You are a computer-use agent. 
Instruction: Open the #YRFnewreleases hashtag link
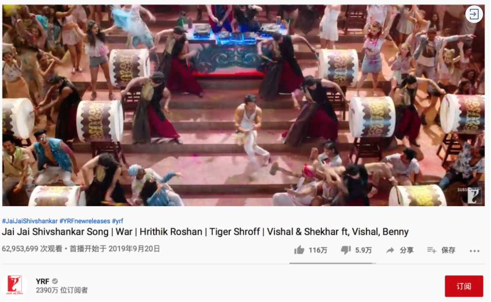[85, 221]
